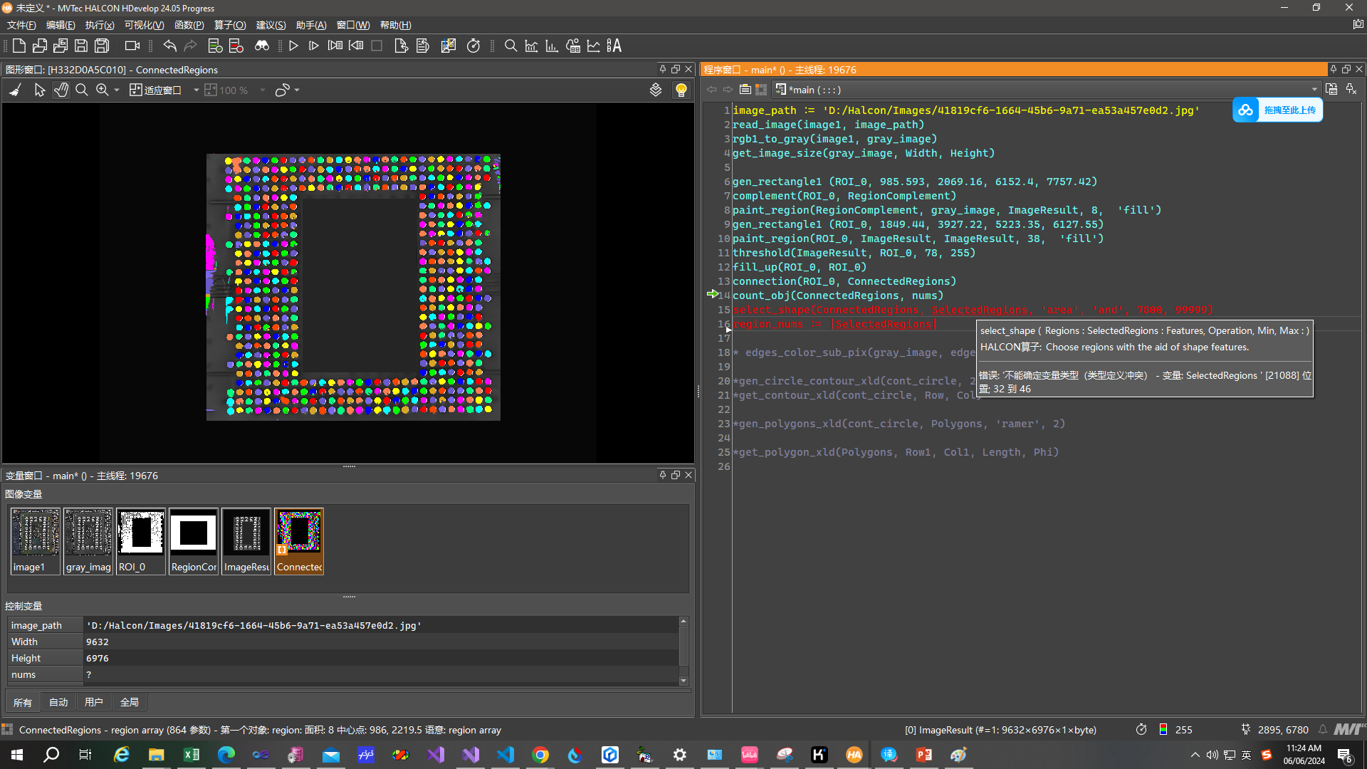Image resolution: width=1367 pixels, height=769 pixels.
Task: Stop program execution square icon
Action: coord(377,46)
